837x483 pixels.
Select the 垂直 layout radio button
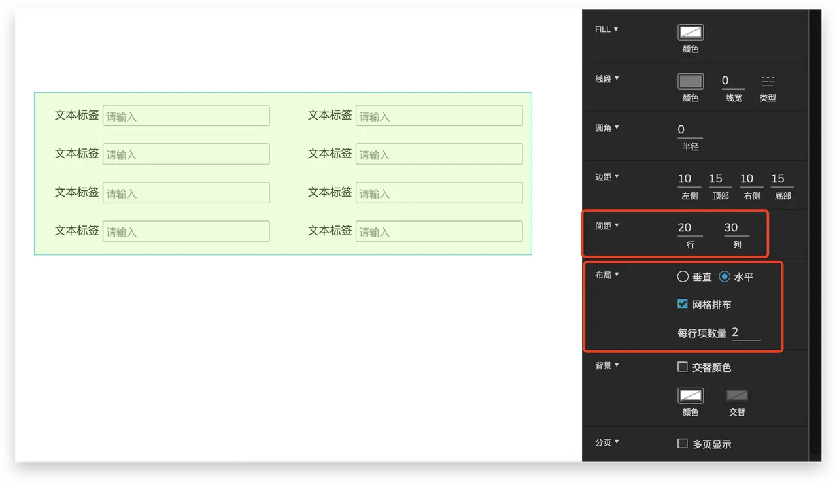pos(683,276)
